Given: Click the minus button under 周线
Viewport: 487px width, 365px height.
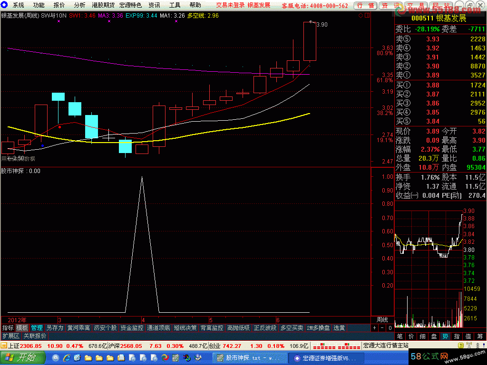Looking at the screenshot, I should tap(382, 328).
